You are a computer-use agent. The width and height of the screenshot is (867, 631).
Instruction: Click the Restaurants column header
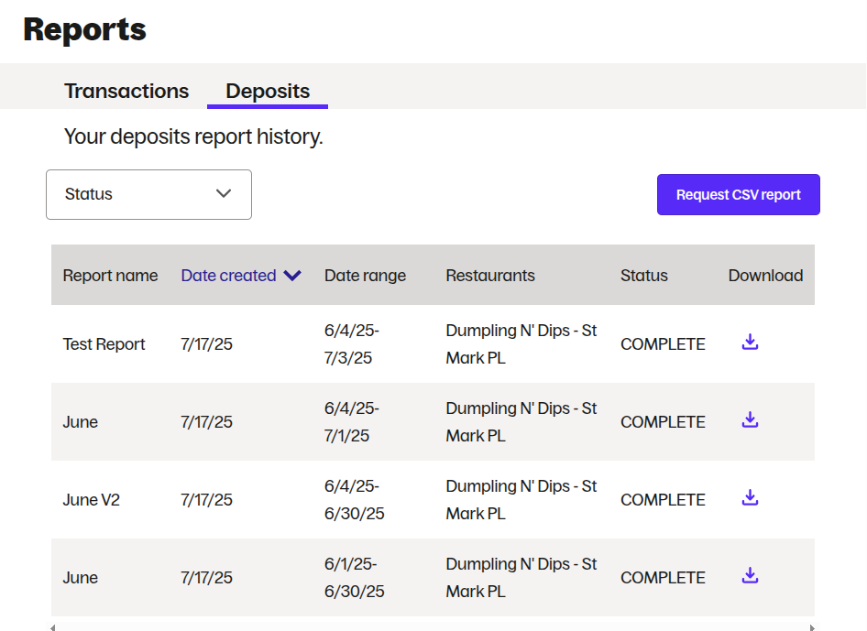click(490, 275)
